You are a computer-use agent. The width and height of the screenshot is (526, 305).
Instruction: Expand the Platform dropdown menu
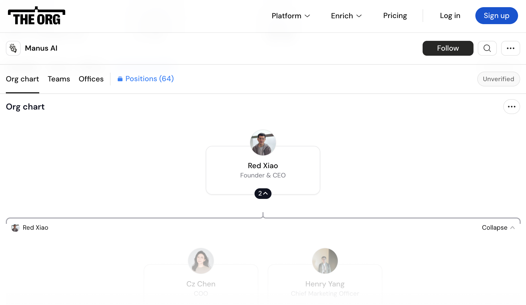(291, 16)
